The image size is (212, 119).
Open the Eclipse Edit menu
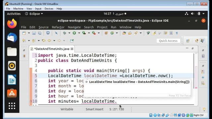tap(32, 27)
